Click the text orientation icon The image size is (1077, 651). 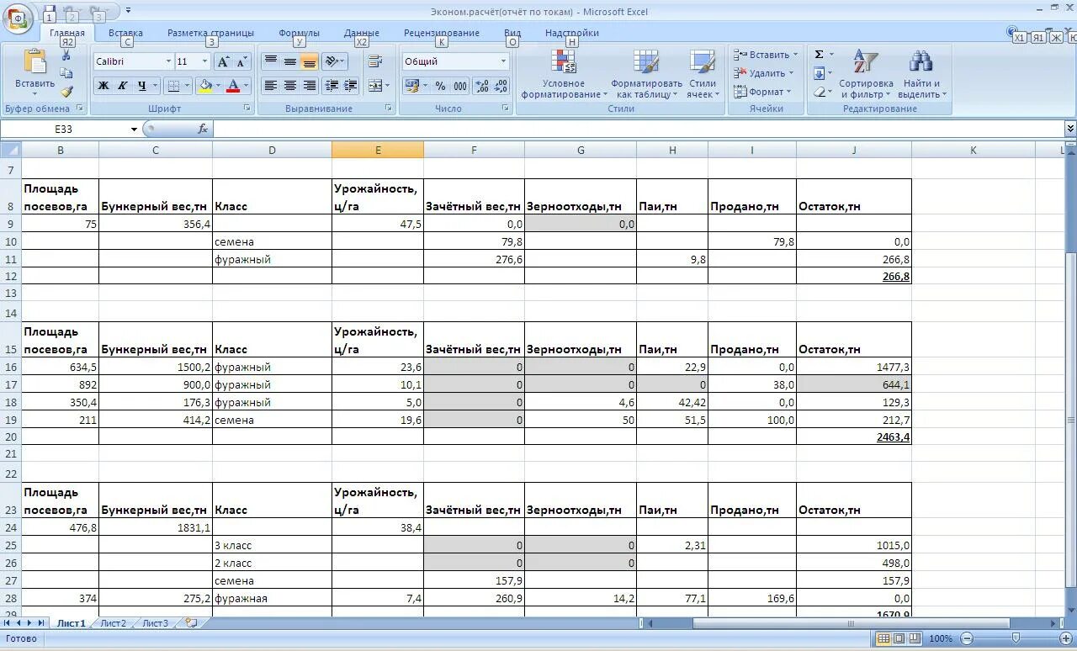pos(332,61)
